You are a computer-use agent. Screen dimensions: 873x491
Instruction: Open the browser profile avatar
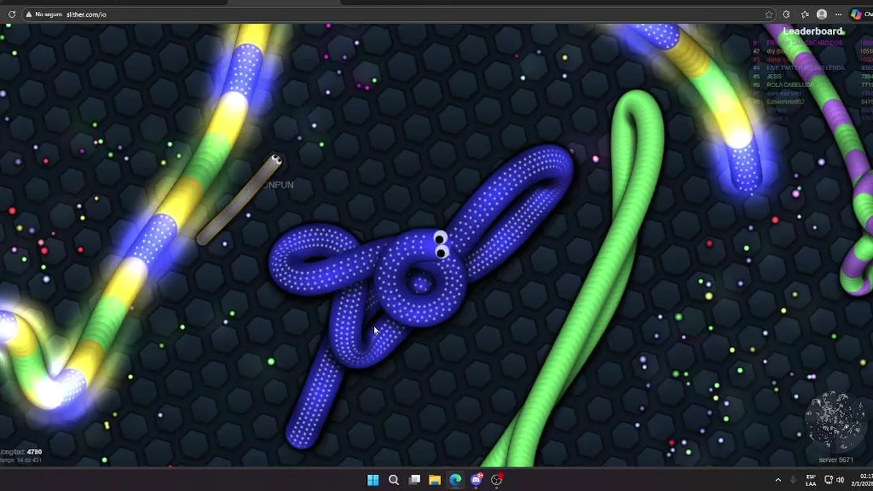(x=822, y=14)
